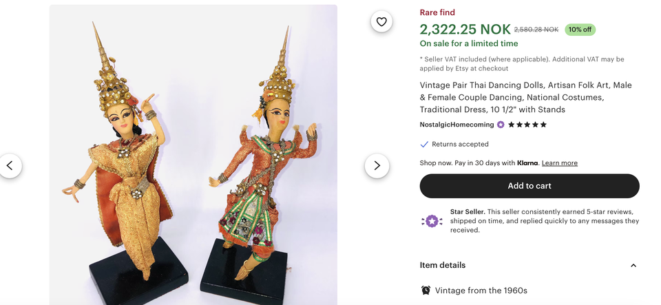Visit the NostalgicHomecoming shop

(x=457, y=125)
